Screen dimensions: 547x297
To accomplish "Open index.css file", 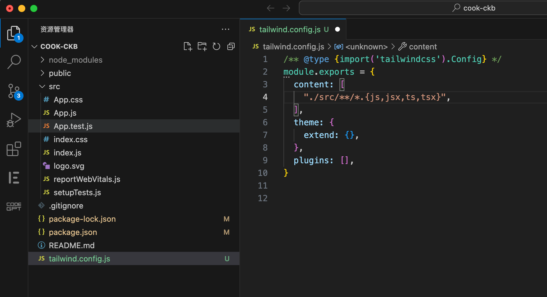I will (x=134, y=139).
